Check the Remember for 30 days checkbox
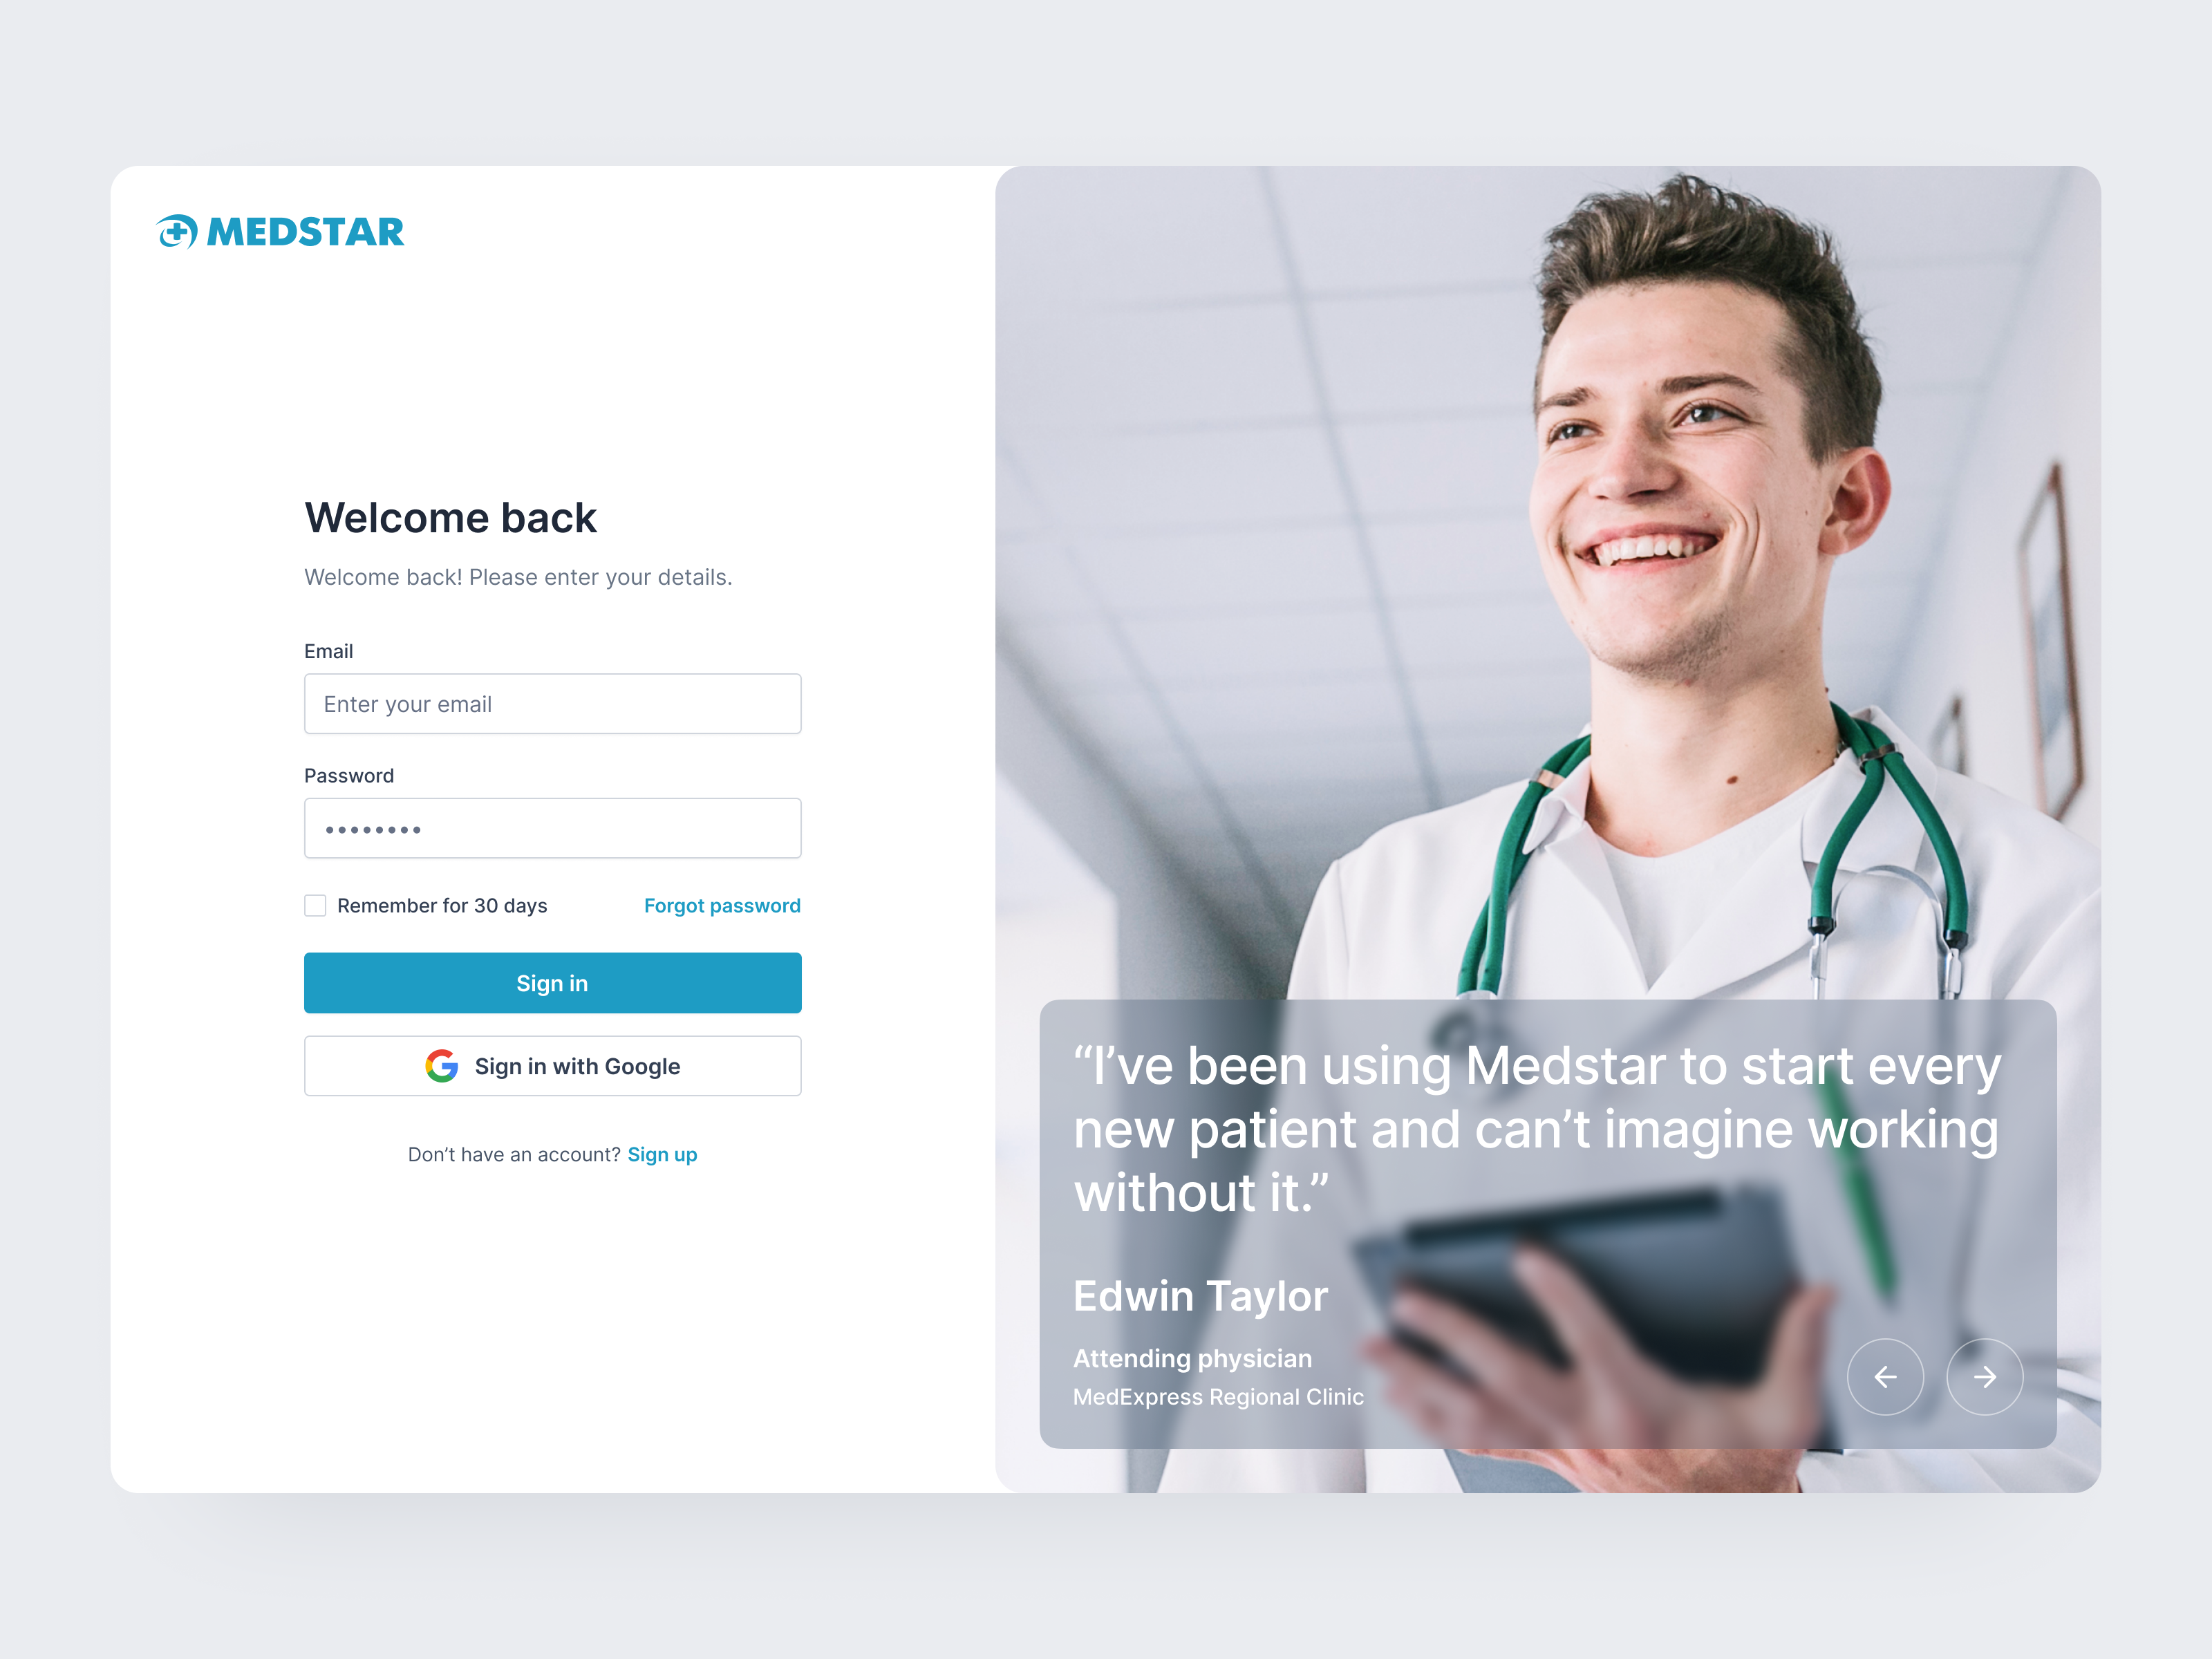 tap(319, 904)
